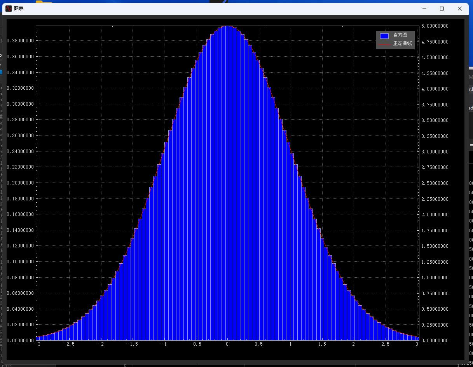Viewport: 473px width, 367px height.
Task: Click x-axis label 0.5
Action: tap(259, 344)
